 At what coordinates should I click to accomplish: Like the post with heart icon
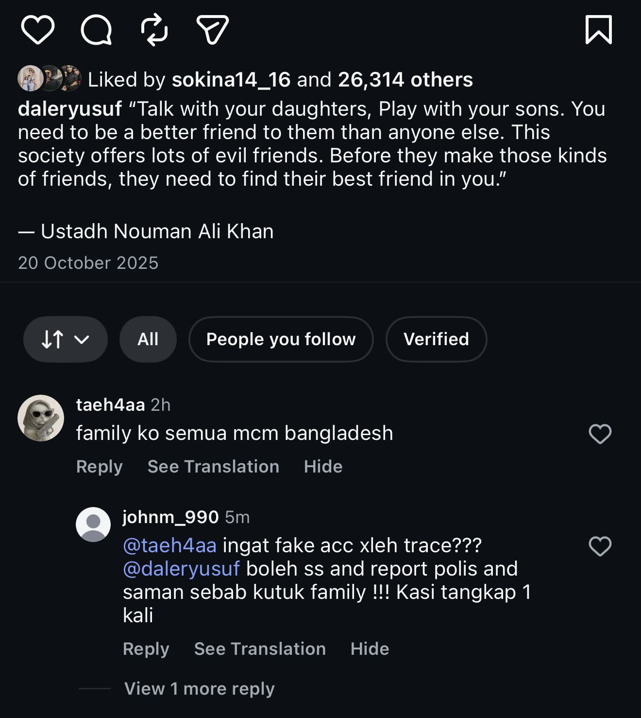coord(37,30)
